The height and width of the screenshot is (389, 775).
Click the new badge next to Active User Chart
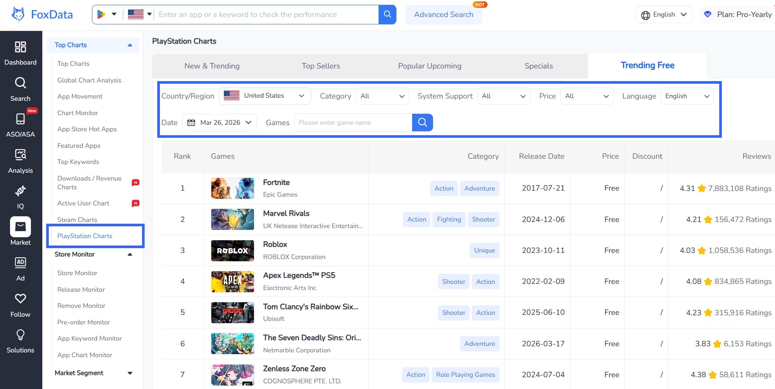(x=135, y=203)
